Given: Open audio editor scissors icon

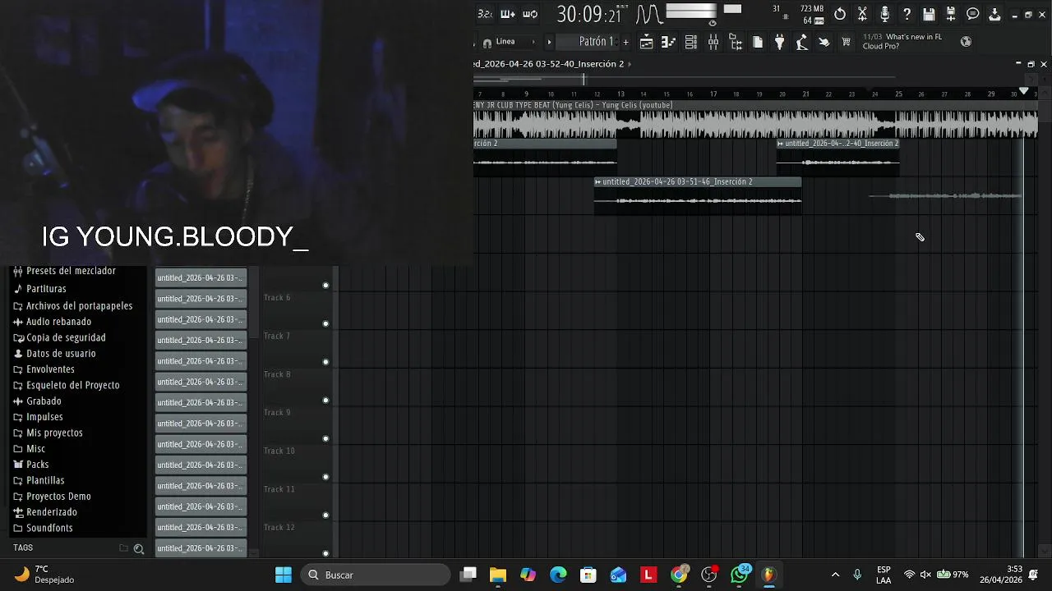Looking at the screenshot, I should (x=862, y=14).
